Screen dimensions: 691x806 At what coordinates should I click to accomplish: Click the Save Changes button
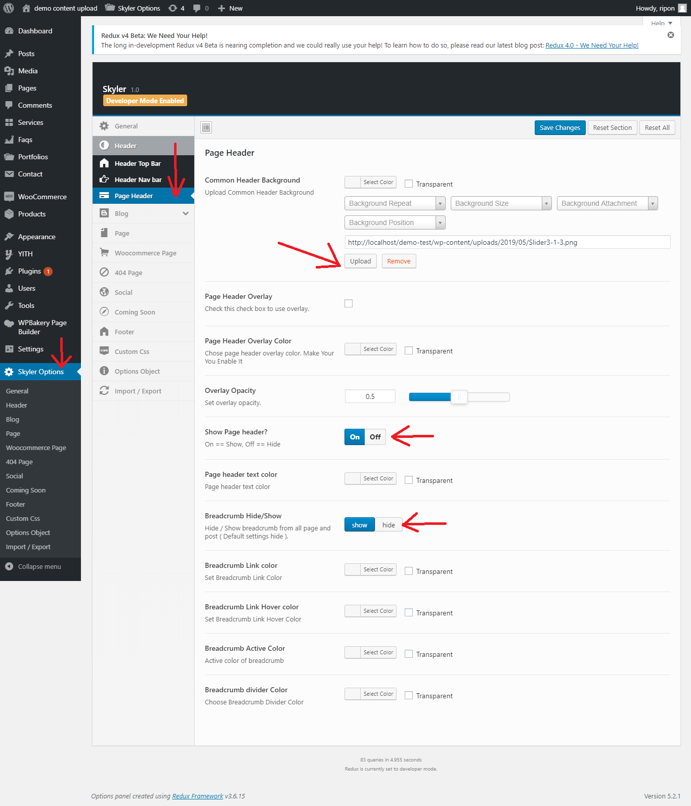[560, 127]
